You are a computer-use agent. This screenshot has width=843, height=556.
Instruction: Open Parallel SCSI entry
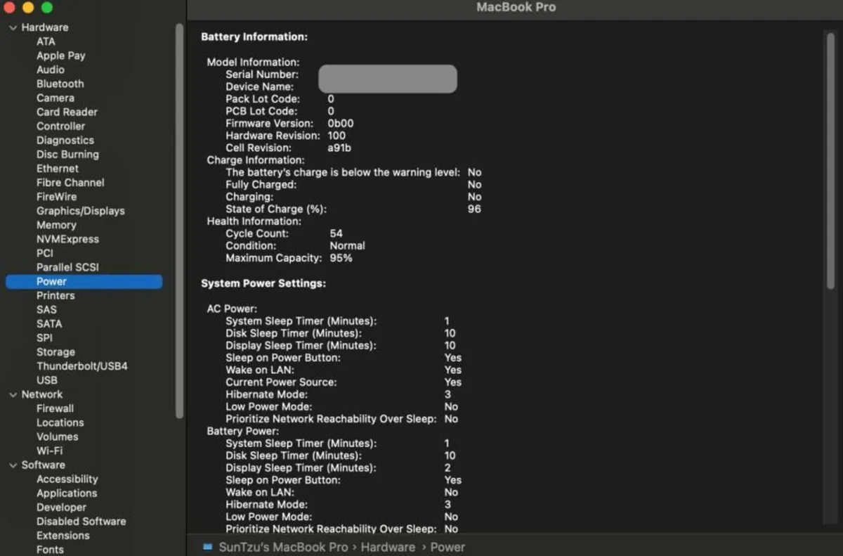[x=68, y=267]
